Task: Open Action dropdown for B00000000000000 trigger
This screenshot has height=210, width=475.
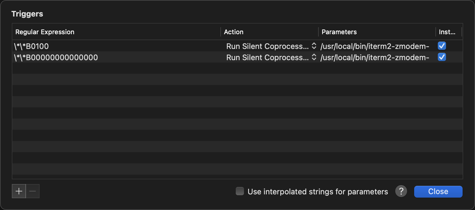Action: (271, 57)
